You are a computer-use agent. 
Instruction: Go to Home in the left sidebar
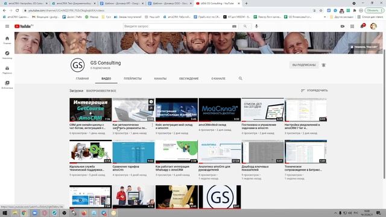tap(7, 40)
